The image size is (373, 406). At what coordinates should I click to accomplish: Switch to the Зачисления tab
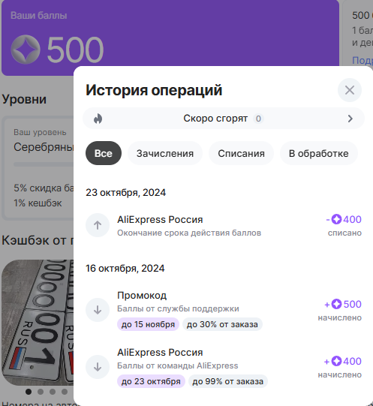pyautogui.click(x=165, y=153)
